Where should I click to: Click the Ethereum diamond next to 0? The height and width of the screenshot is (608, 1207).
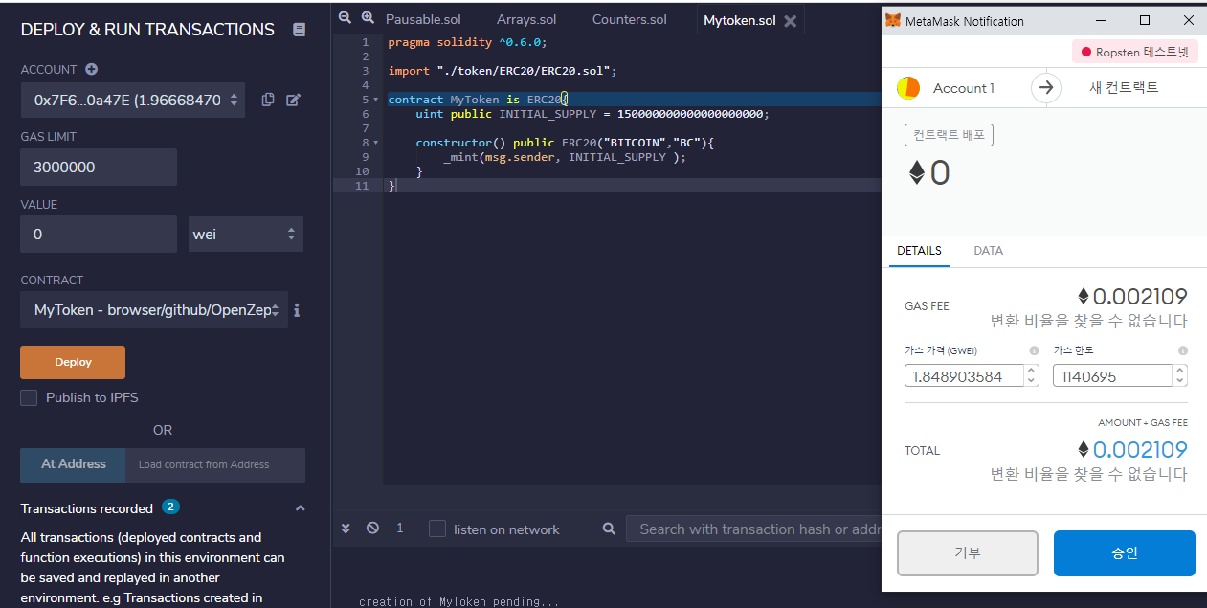coord(916,173)
